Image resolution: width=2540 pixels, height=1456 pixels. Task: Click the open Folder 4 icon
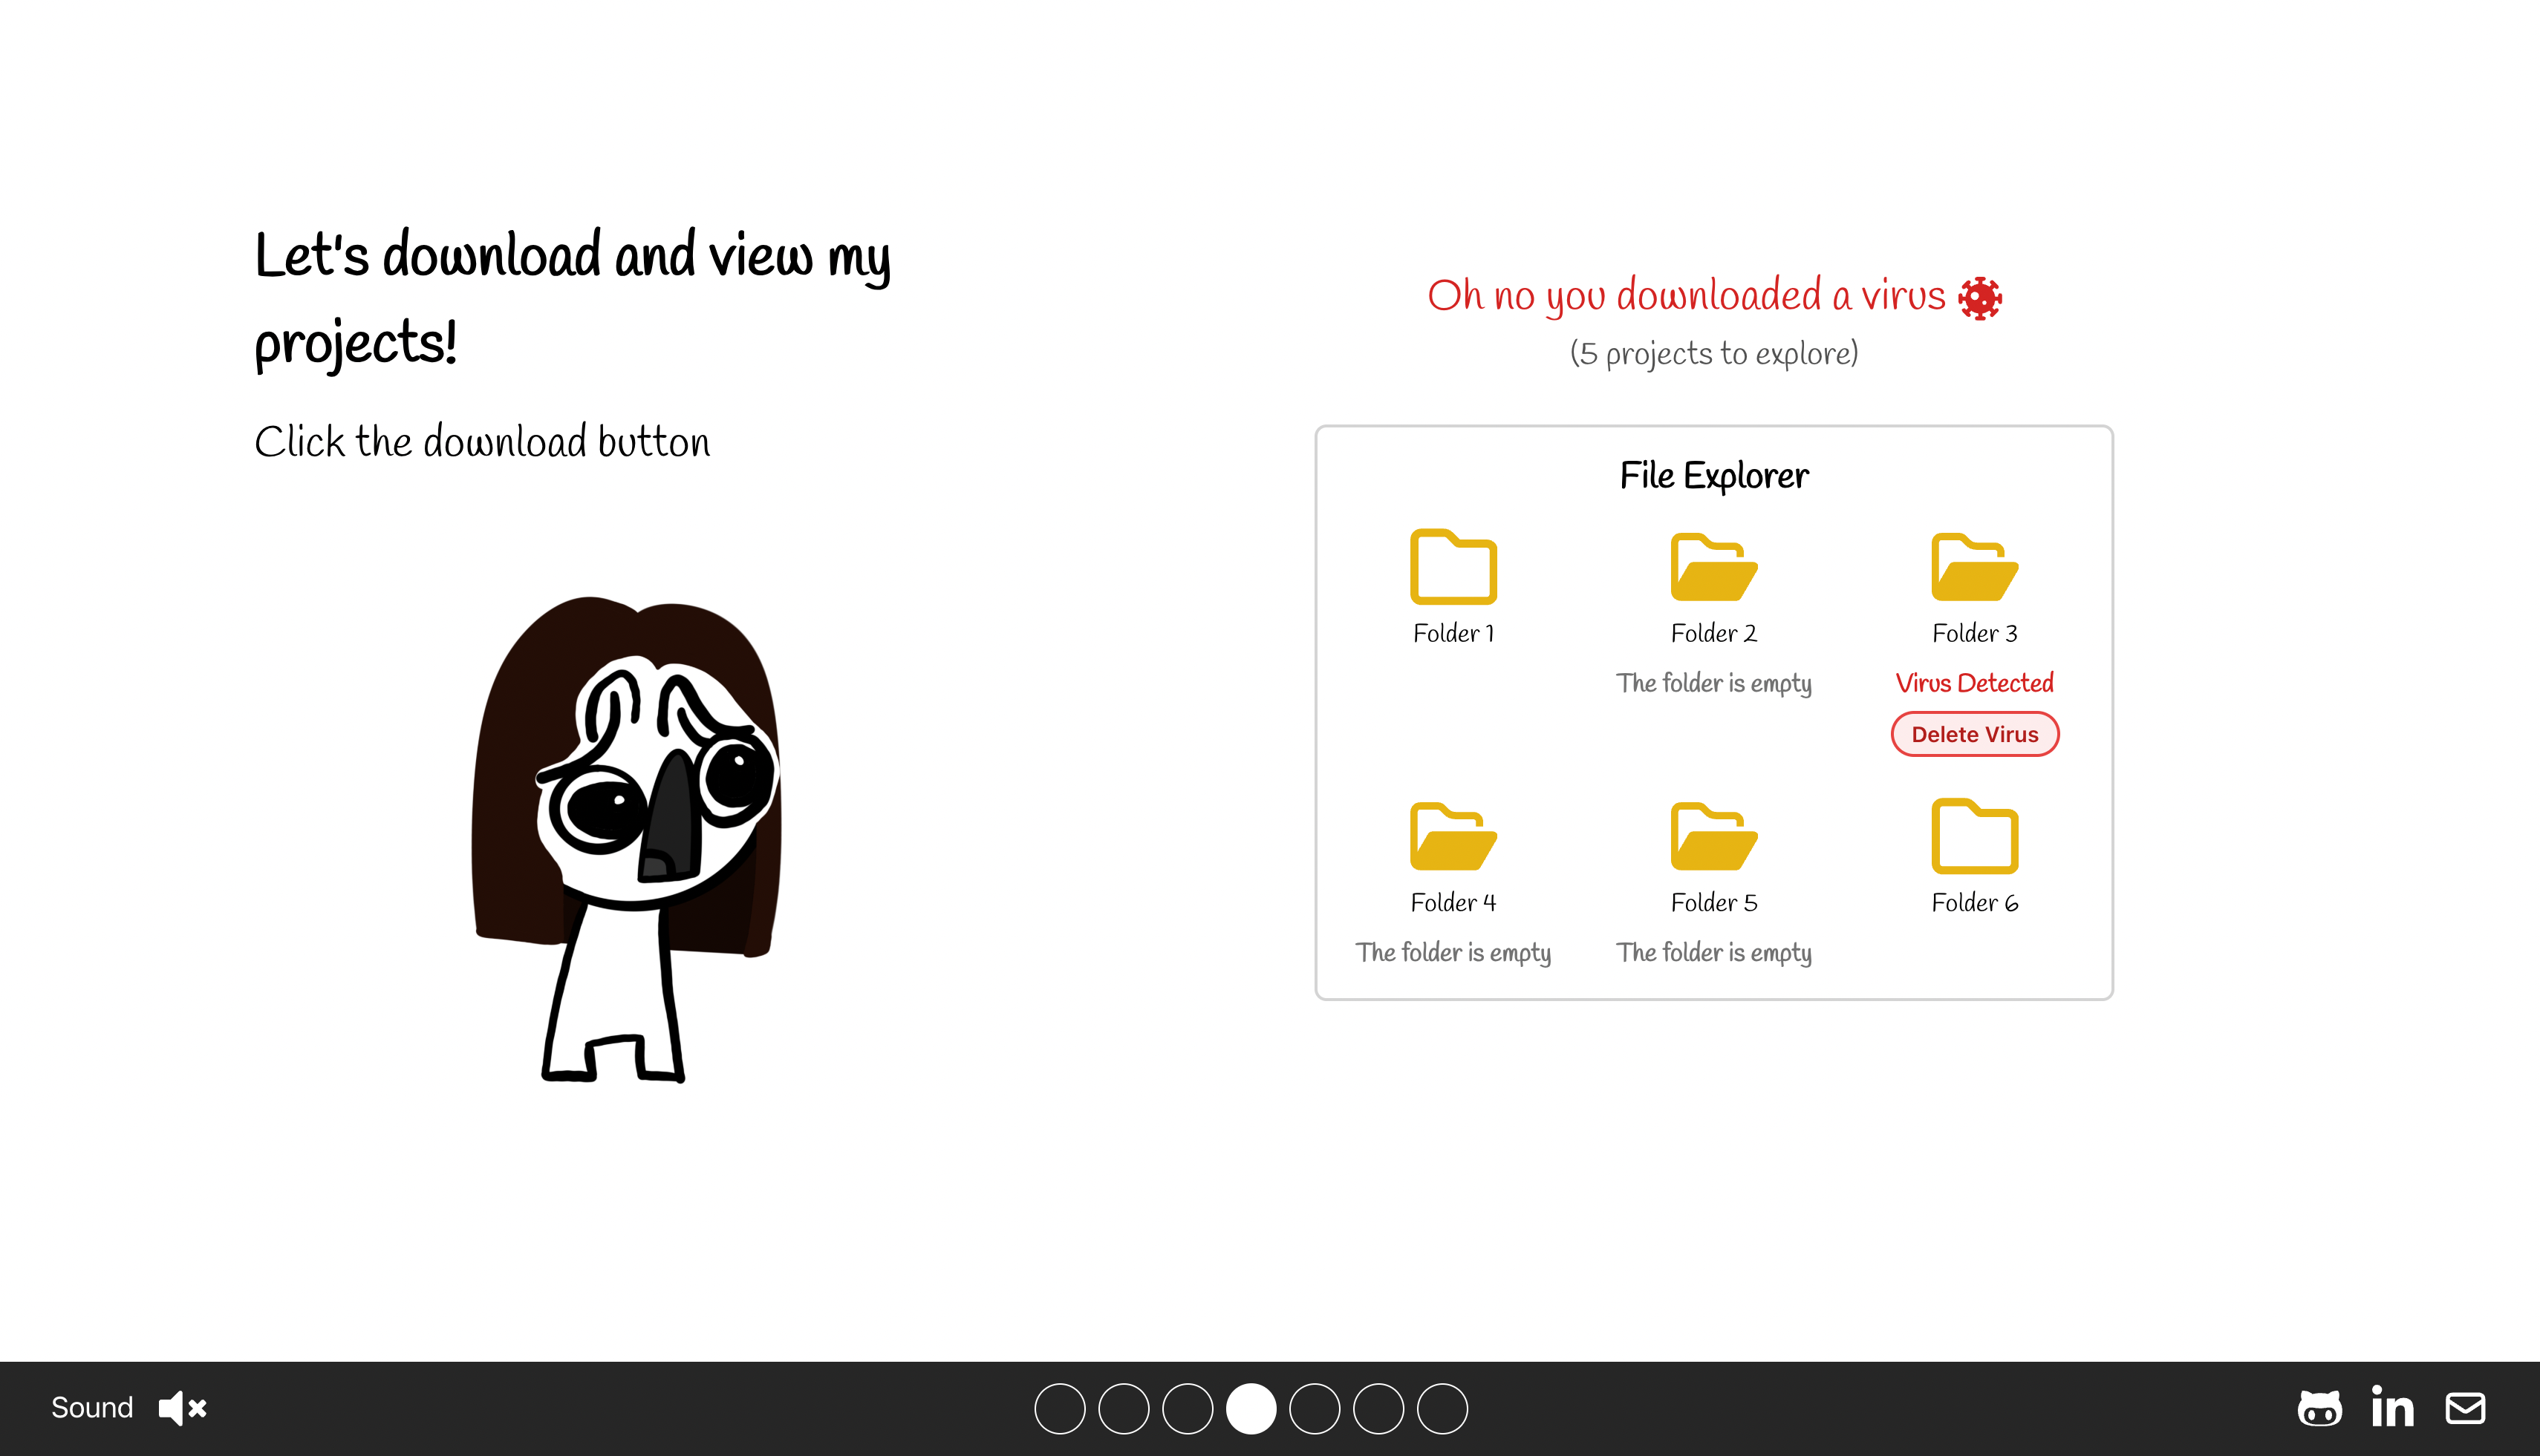[x=1453, y=837]
